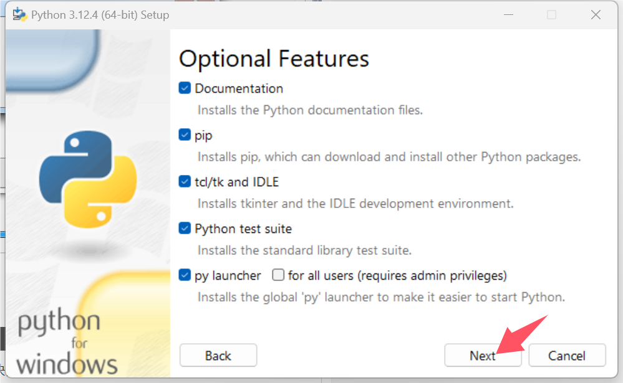Disable the pip checkbox
This screenshot has height=383, width=623.
tap(185, 135)
